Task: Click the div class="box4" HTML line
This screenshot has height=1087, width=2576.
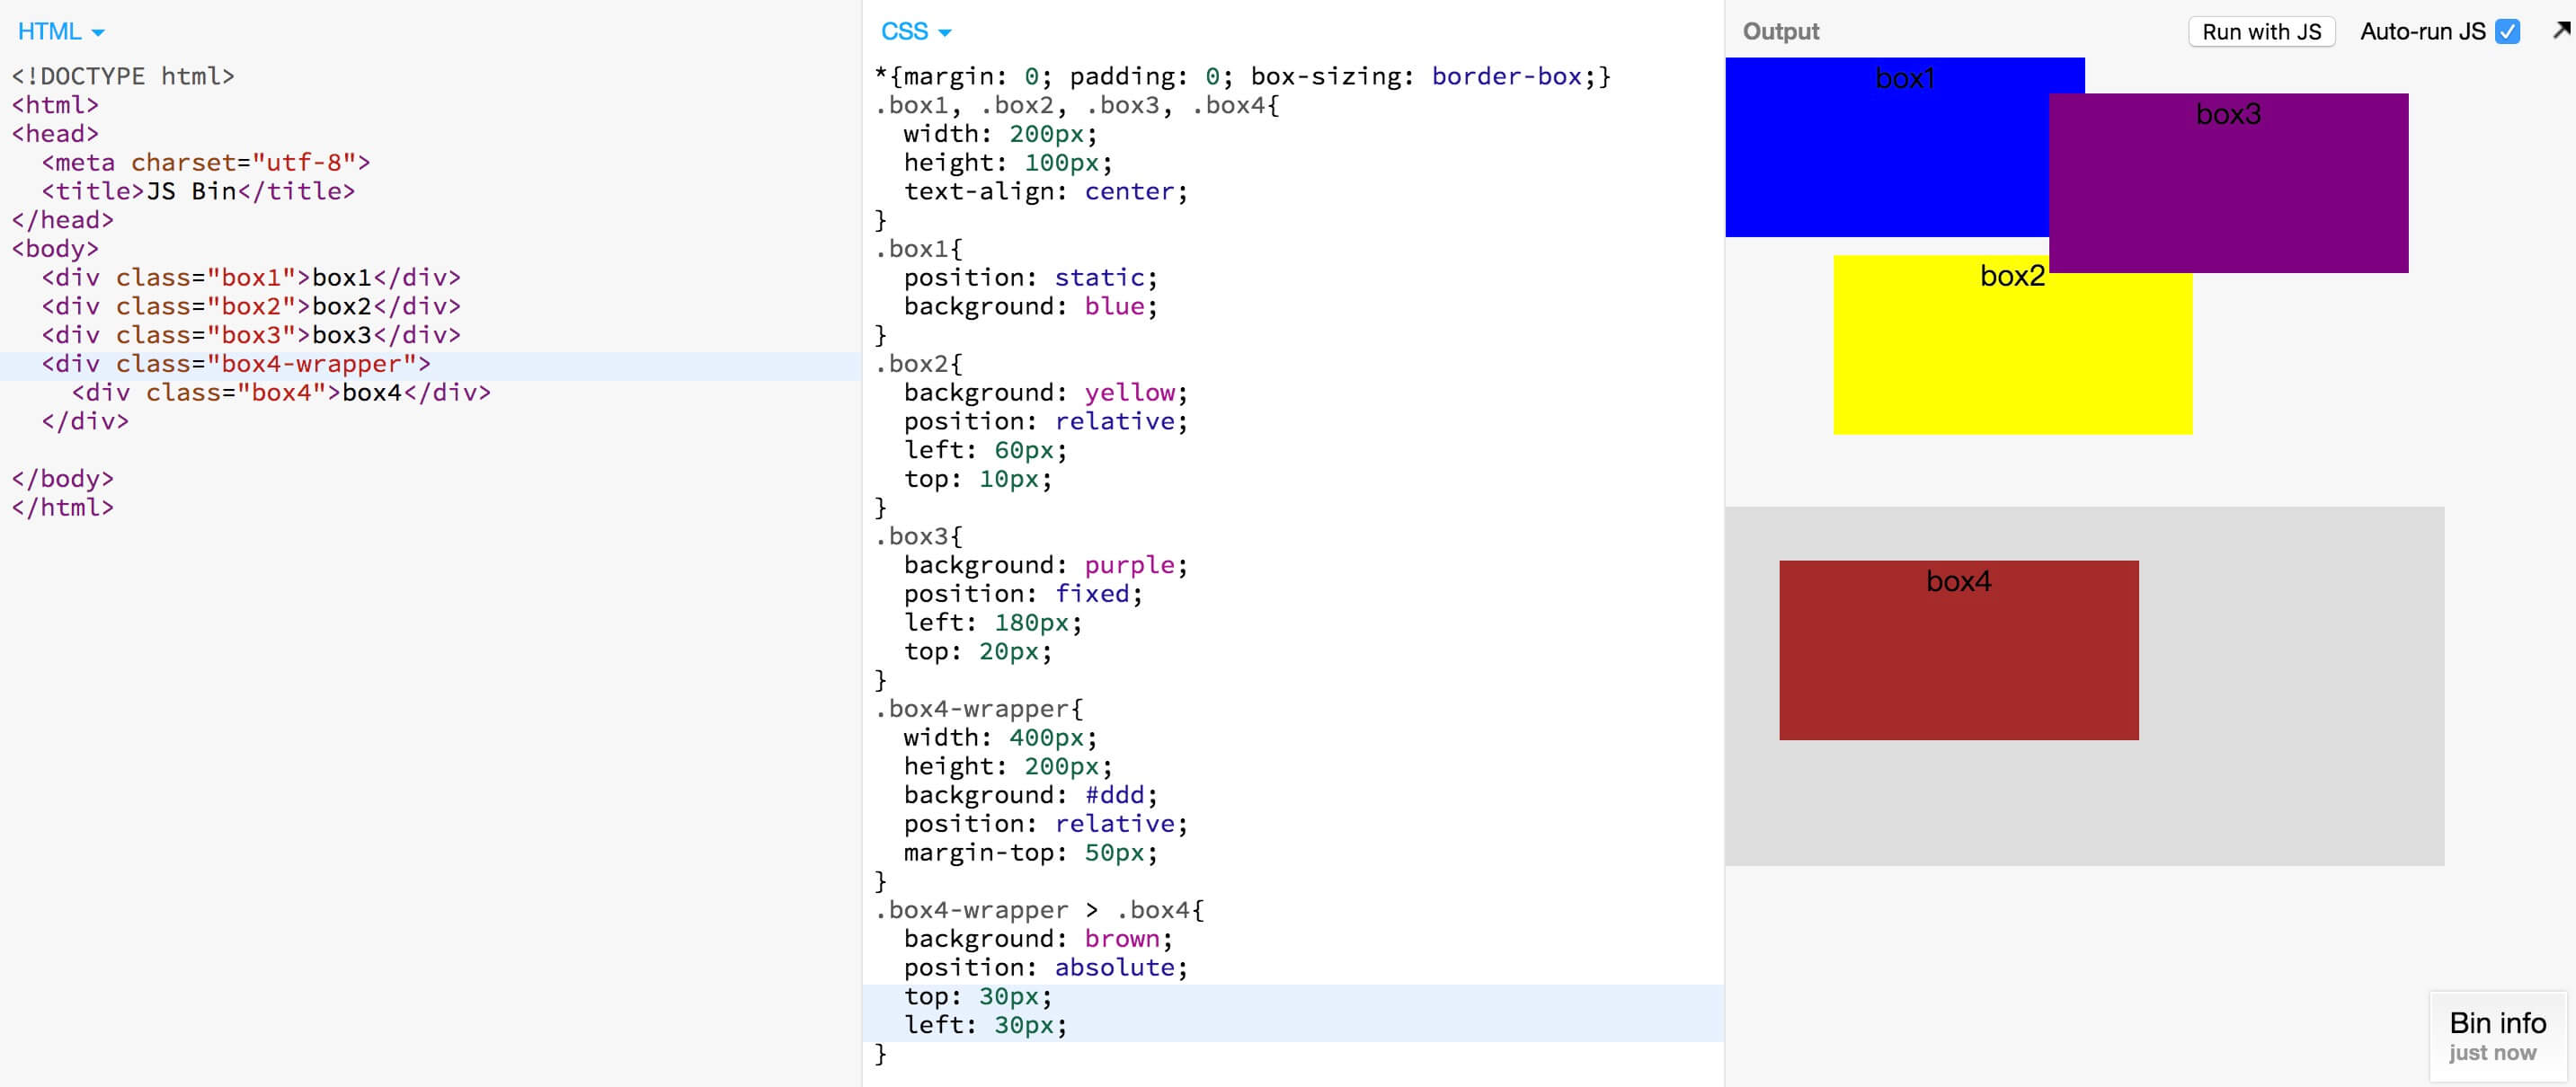Action: 281,393
